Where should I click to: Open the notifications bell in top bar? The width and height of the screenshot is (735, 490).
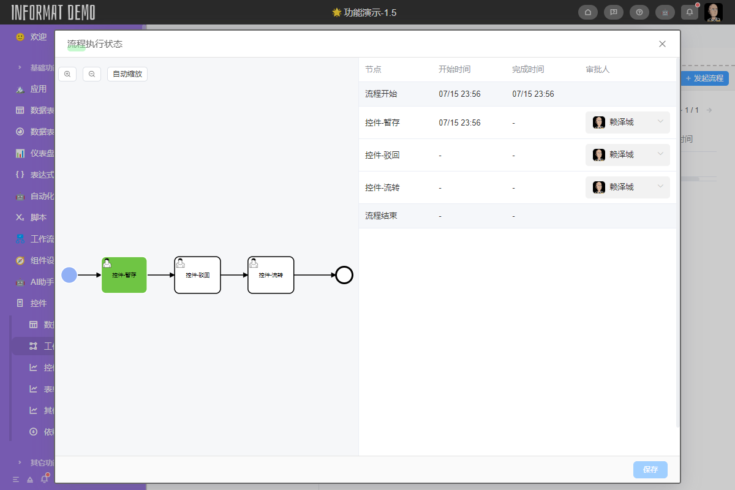[689, 12]
